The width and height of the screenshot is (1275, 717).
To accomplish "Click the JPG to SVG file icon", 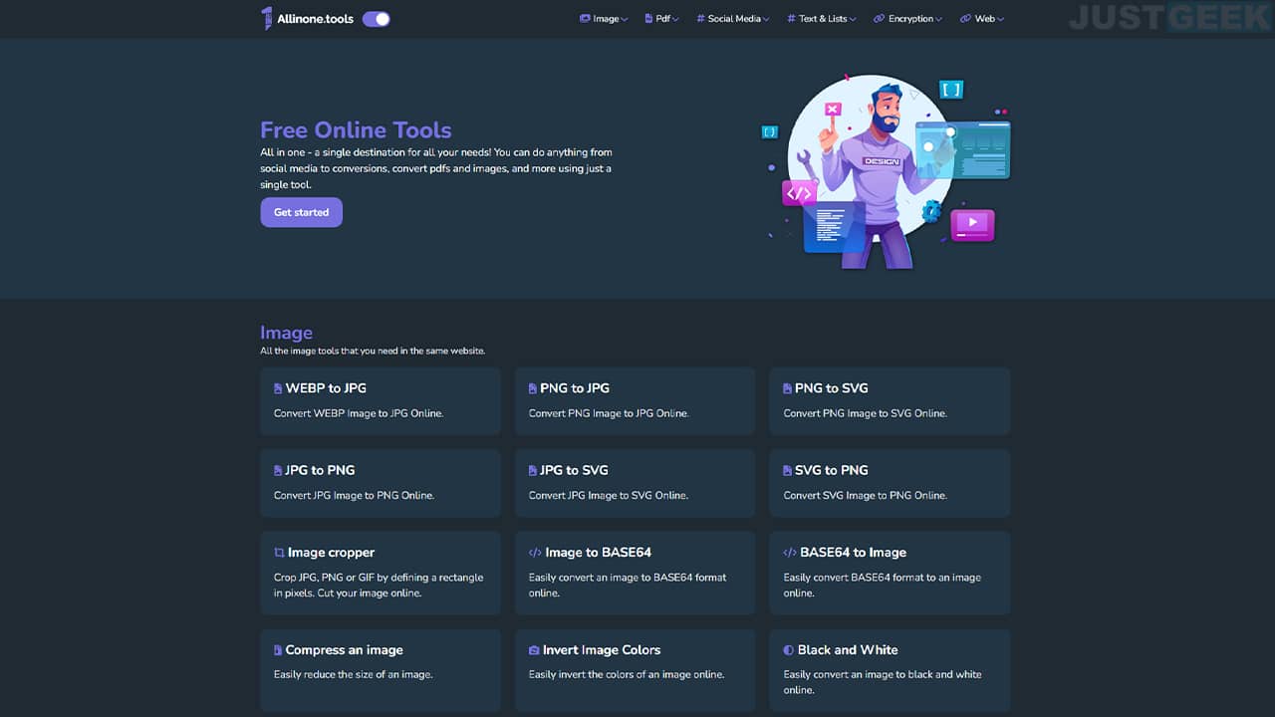I will tap(533, 470).
